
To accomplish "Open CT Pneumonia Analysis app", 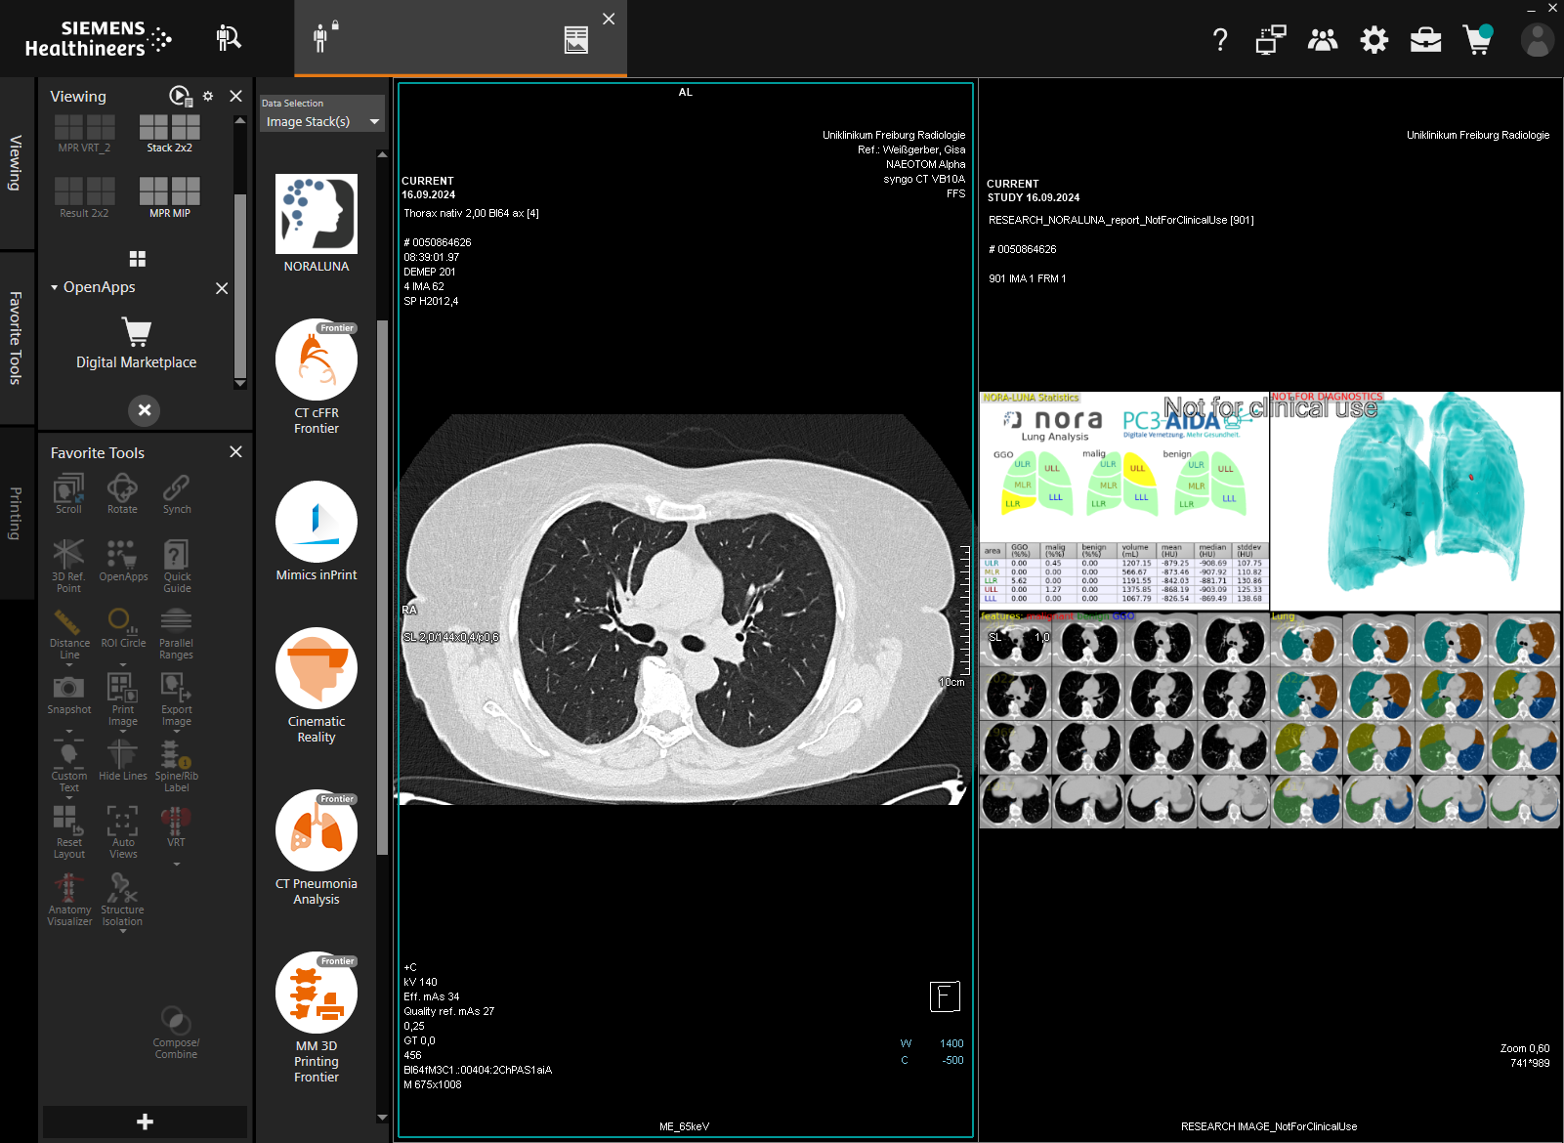I will (316, 830).
